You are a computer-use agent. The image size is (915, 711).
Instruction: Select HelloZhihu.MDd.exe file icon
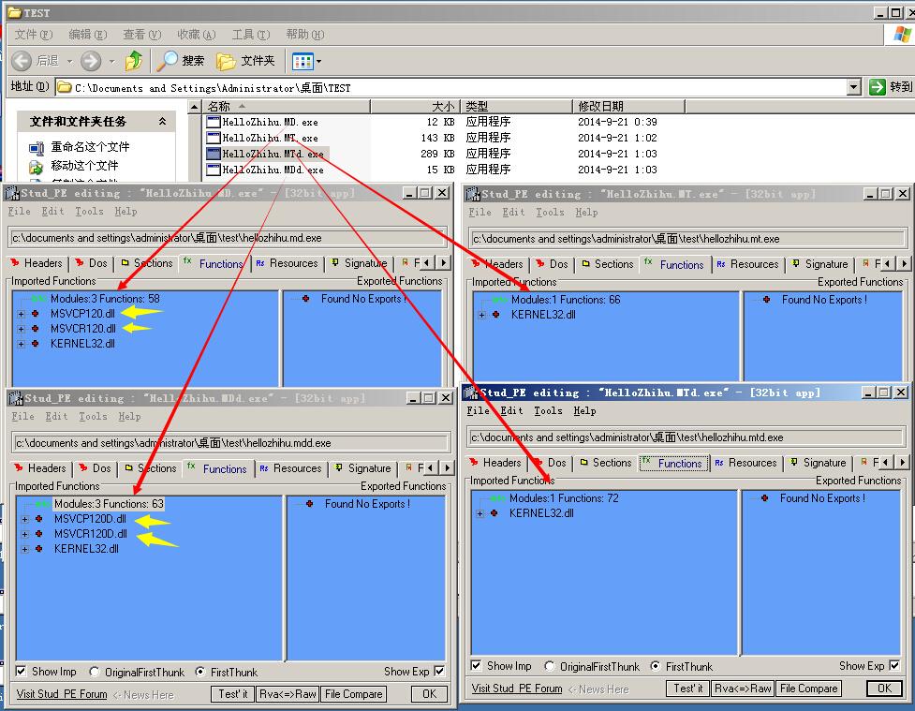pos(213,170)
